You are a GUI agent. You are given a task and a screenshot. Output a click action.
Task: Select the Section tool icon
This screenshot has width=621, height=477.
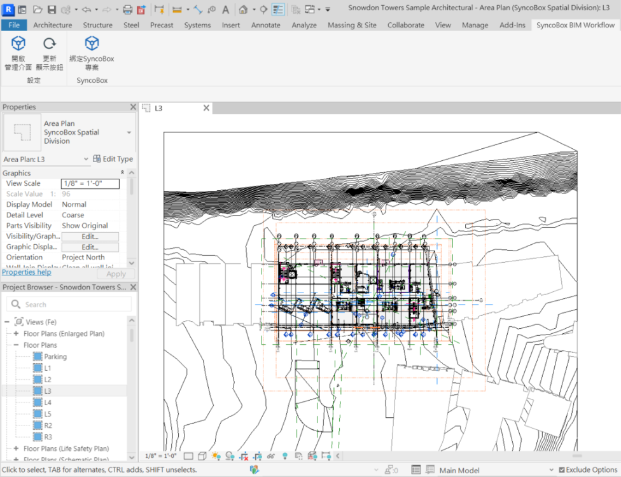click(x=263, y=9)
